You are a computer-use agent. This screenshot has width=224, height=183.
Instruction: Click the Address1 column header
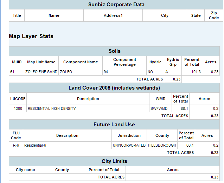click(x=113, y=15)
